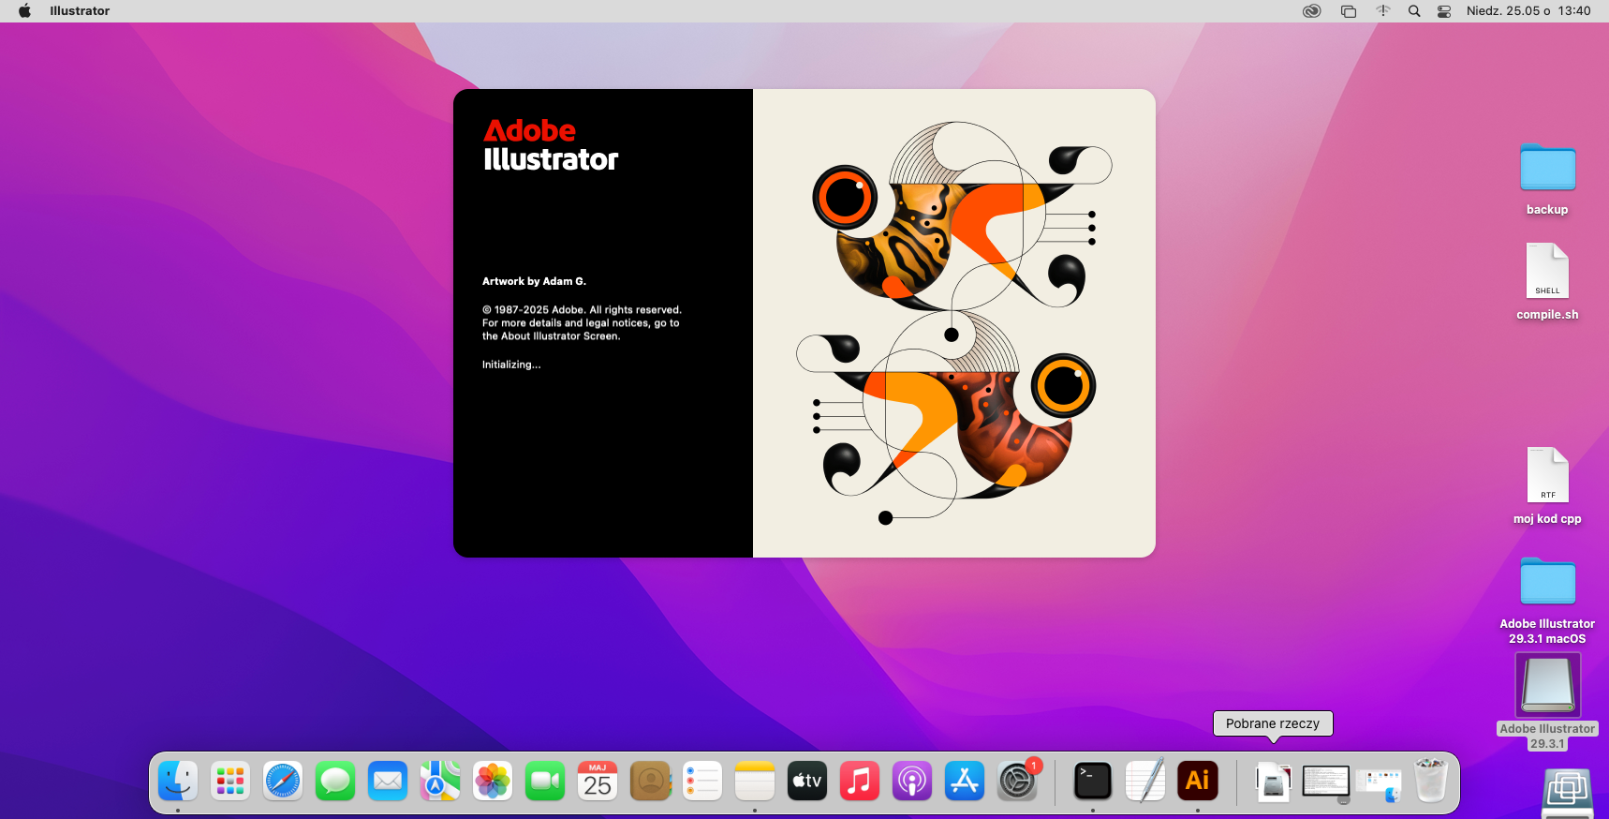Click the overlapping windows menu bar icon
1609x819 pixels.
click(1349, 11)
